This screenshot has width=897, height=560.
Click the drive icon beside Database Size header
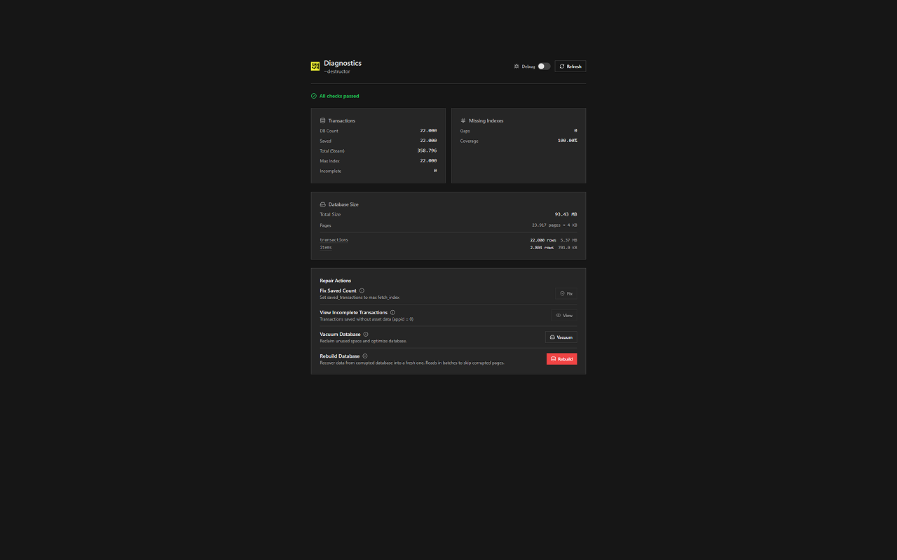(x=322, y=204)
